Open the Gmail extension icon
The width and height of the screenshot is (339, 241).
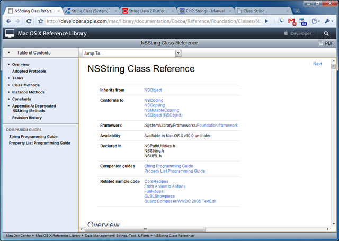point(292,21)
